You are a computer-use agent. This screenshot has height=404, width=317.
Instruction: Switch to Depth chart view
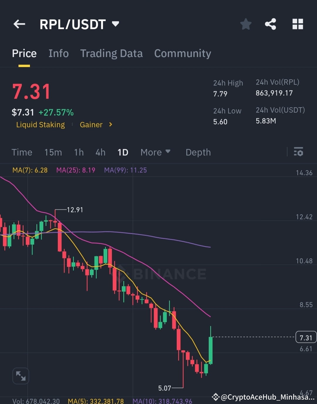(198, 152)
